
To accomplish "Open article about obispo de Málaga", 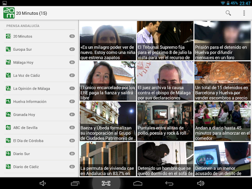I will [x=165, y=81].
